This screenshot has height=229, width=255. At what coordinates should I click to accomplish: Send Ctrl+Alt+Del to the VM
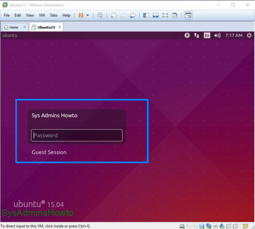[100, 15]
